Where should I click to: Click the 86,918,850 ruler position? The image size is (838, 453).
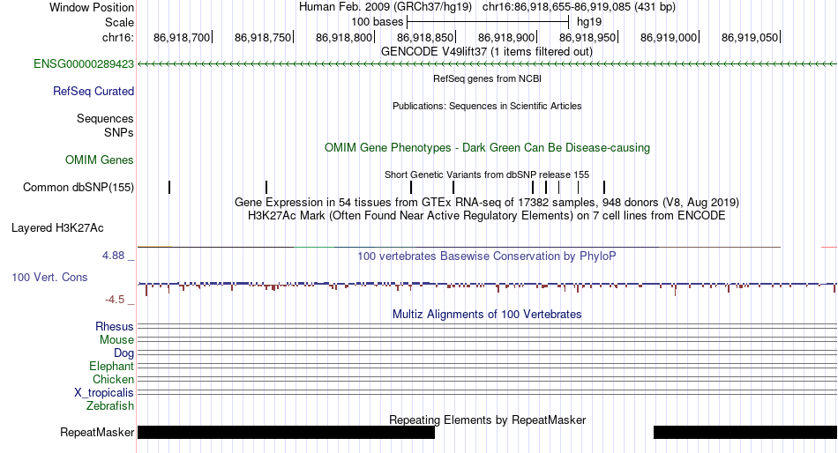coord(425,37)
